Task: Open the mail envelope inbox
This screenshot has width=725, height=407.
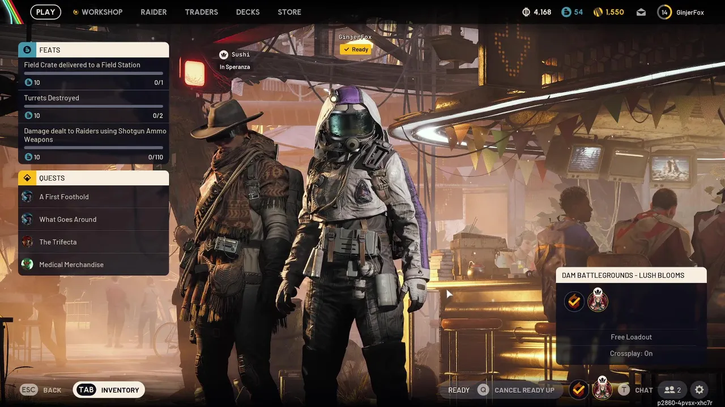Action: pyautogui.click(x=641, y=12)
